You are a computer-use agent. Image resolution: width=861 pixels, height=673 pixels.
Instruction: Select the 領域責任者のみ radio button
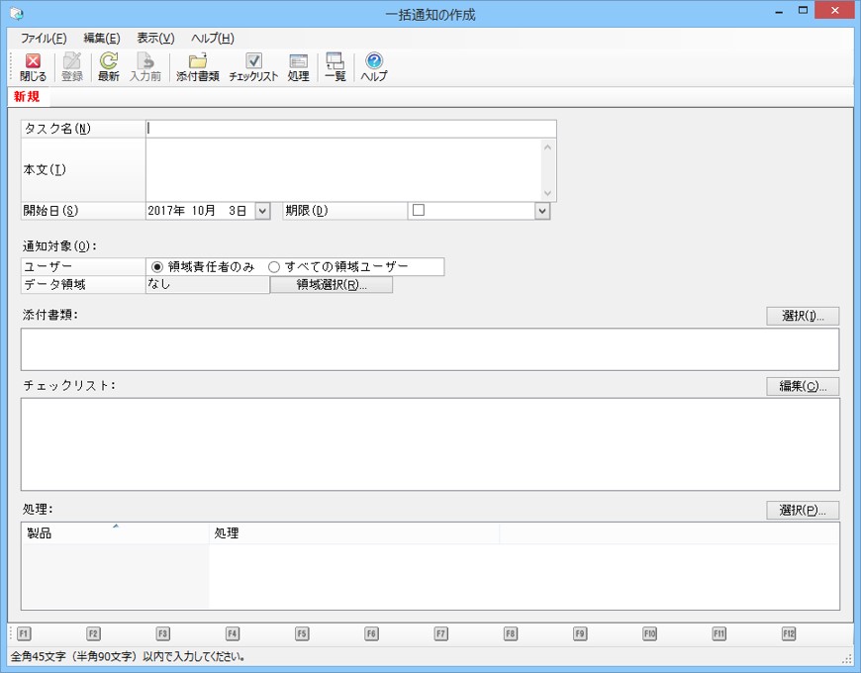click(x=157, y=266)
